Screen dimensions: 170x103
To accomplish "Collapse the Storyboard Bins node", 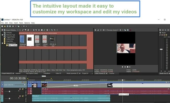I will tap(2, 43).
